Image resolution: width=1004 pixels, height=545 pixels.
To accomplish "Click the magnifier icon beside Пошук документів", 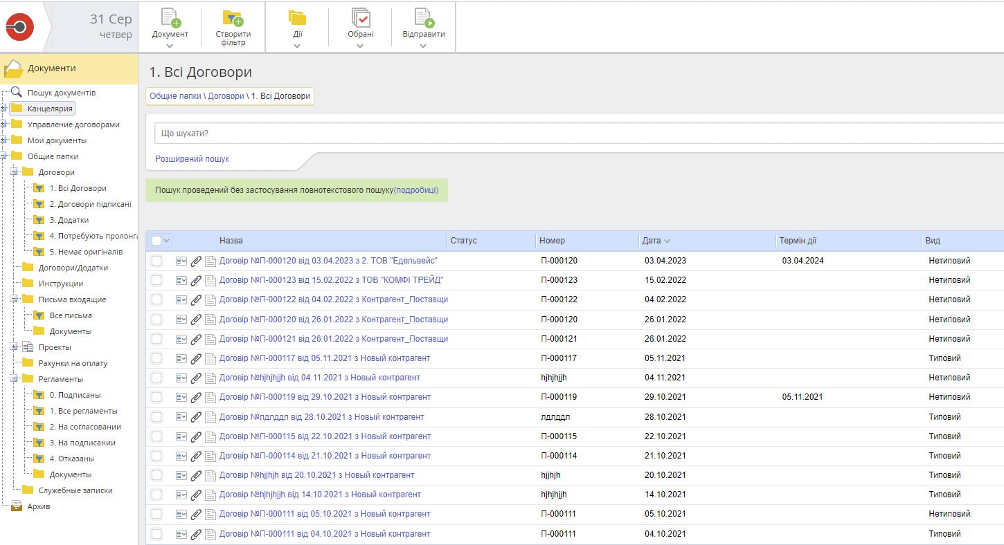I will (x=17, y=92).
